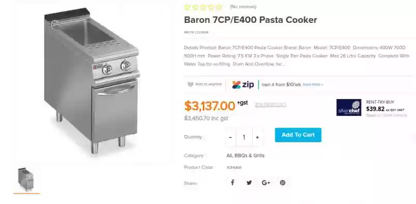
Task: Open the All category link
Action: point(229,156)
